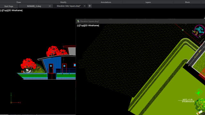Viewport: 205px width, 115px height.
Task: Open [2D Wireframe] control in Elevation Square window
Action: [x=92, y=26]
